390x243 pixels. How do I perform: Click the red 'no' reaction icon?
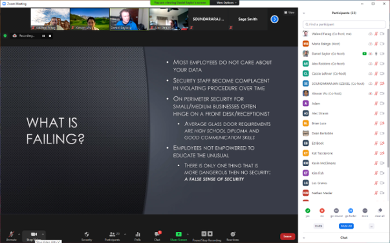click(322, 211)
